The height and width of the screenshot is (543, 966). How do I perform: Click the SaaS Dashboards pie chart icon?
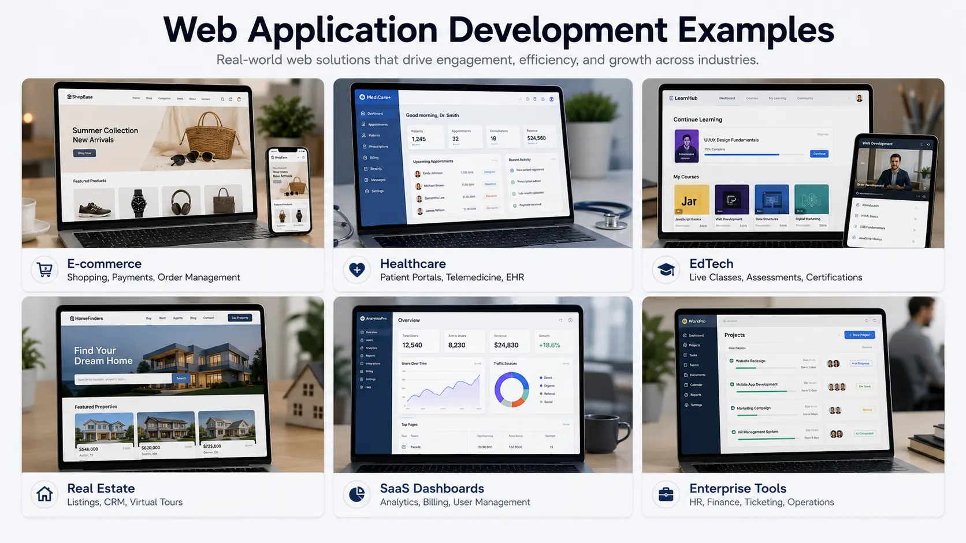357,494
